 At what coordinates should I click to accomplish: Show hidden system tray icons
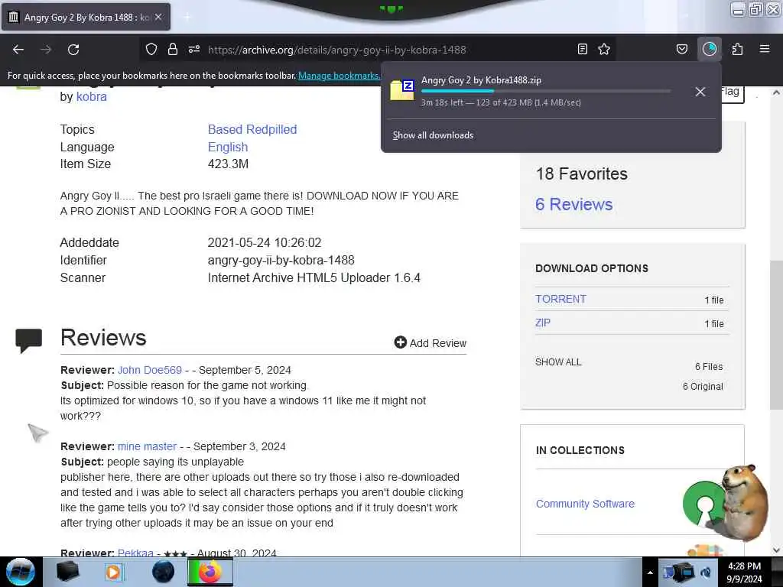[650, 572]
